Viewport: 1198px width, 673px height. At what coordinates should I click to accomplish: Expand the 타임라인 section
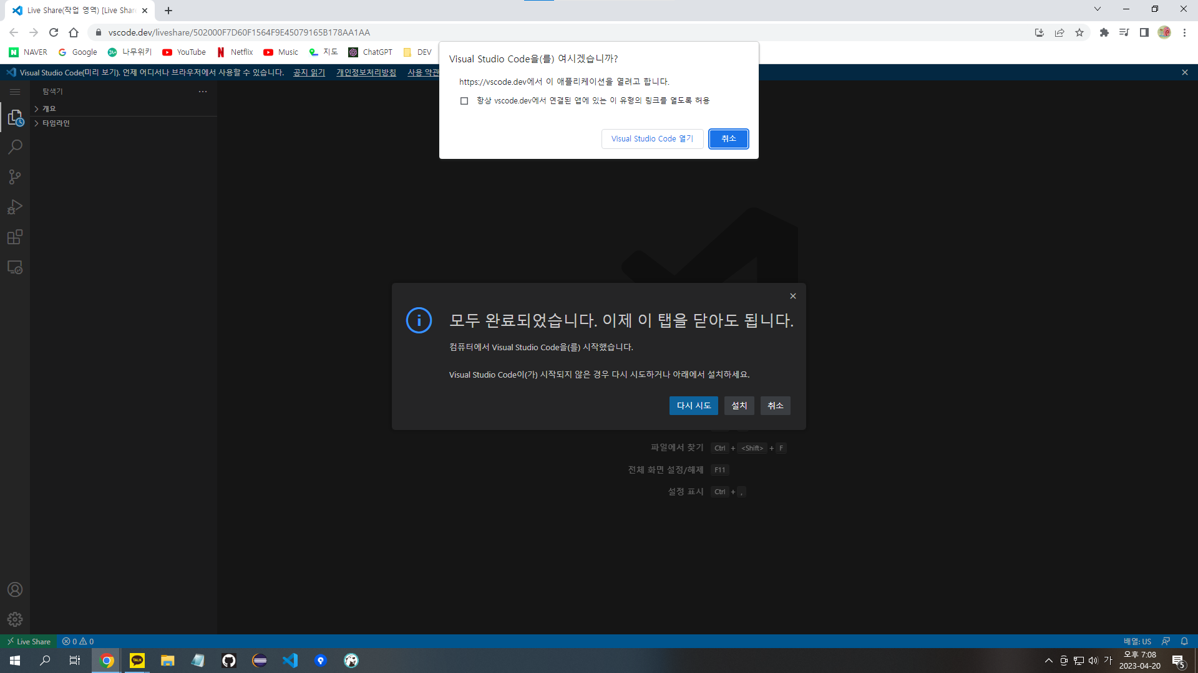(54, 123)
